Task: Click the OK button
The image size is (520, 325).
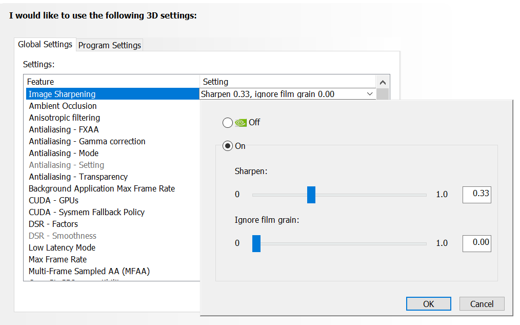Action: (429, 304)
